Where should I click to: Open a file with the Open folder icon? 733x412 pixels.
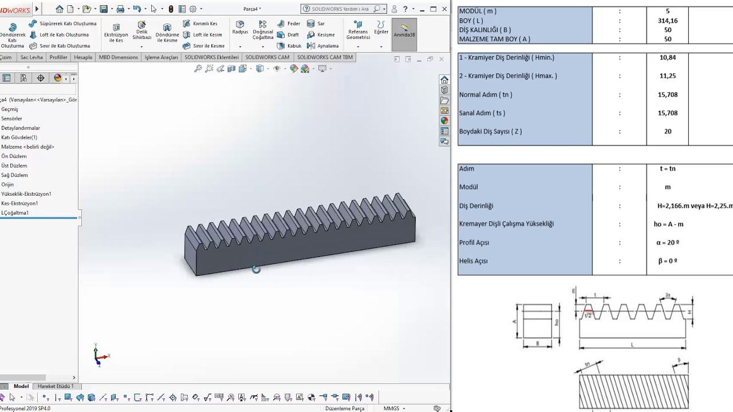click(x=86, y=9)
